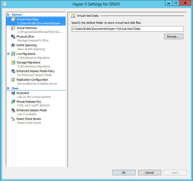The width and height of the screenshot is (193, 181).
Task: Click the Reset Check Boxes icon
Action: click(13, 119)
